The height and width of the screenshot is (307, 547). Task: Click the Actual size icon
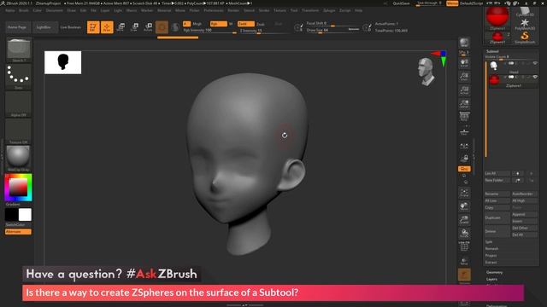pos(464,90)
